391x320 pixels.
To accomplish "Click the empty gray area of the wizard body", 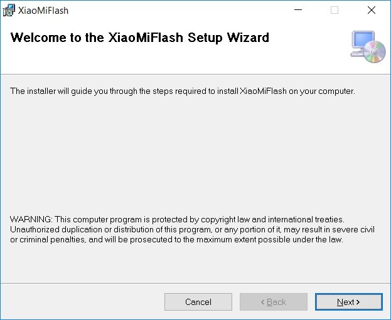I will point(188,157).
